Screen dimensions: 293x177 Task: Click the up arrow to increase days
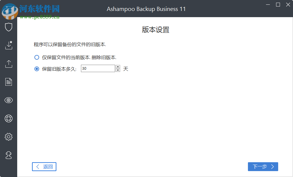[x=117, y=67]
